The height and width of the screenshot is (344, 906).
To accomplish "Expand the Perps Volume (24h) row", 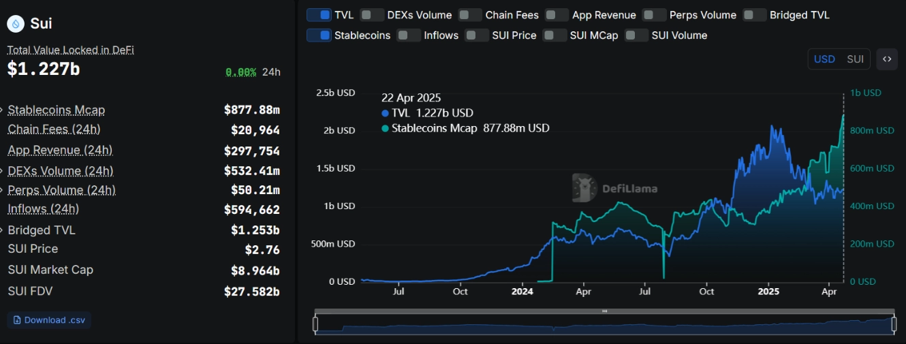I will point(3,190).
